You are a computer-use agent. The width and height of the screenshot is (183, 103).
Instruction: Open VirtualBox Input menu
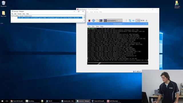click(x=91, y=12)
